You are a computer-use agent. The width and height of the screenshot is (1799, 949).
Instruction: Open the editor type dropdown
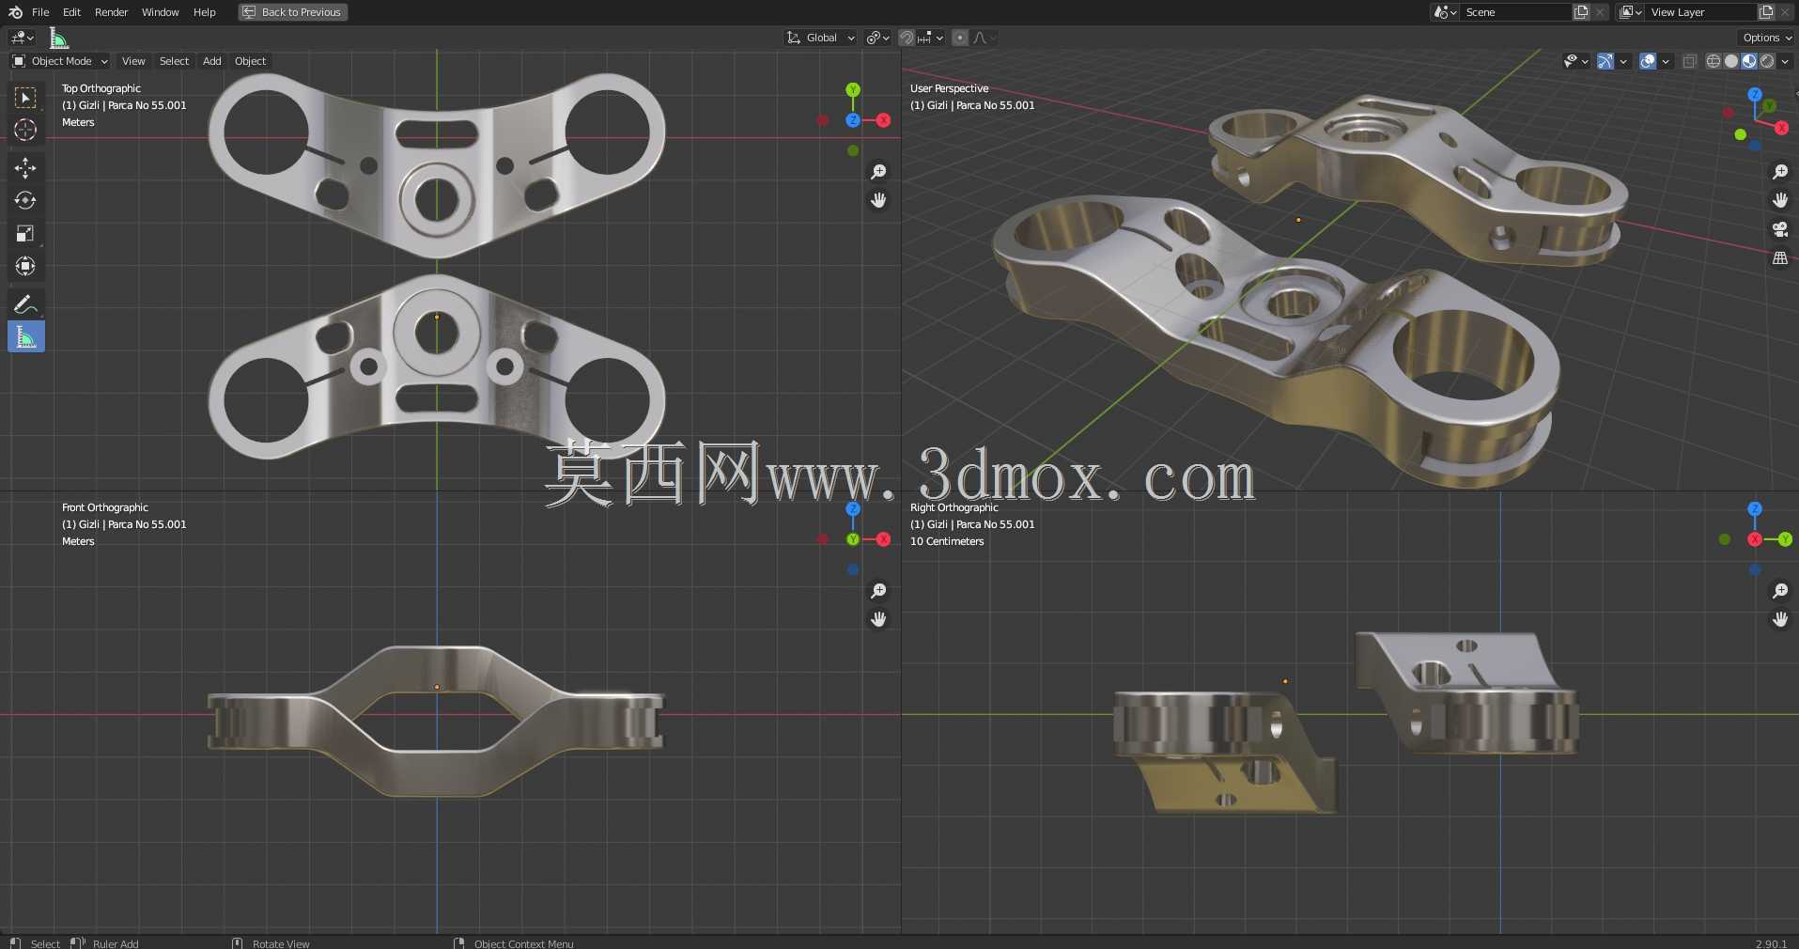pyautogui.click(x=22, y=38)
